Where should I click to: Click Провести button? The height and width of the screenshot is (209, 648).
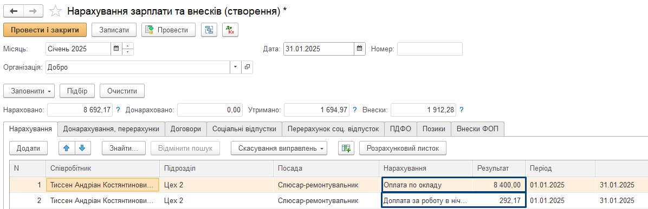[169, 30]
